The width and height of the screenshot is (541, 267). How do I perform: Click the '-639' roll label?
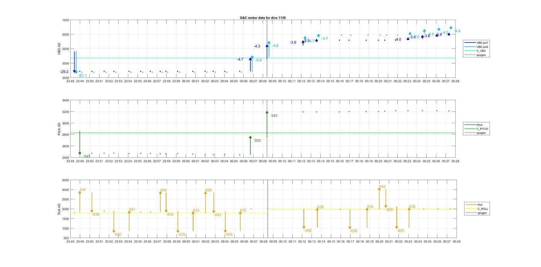[x=95, y=214]
